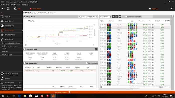175x98 pixels.
Task: Open Microsoft Edge from the taskbar
Action: [19, 96]
